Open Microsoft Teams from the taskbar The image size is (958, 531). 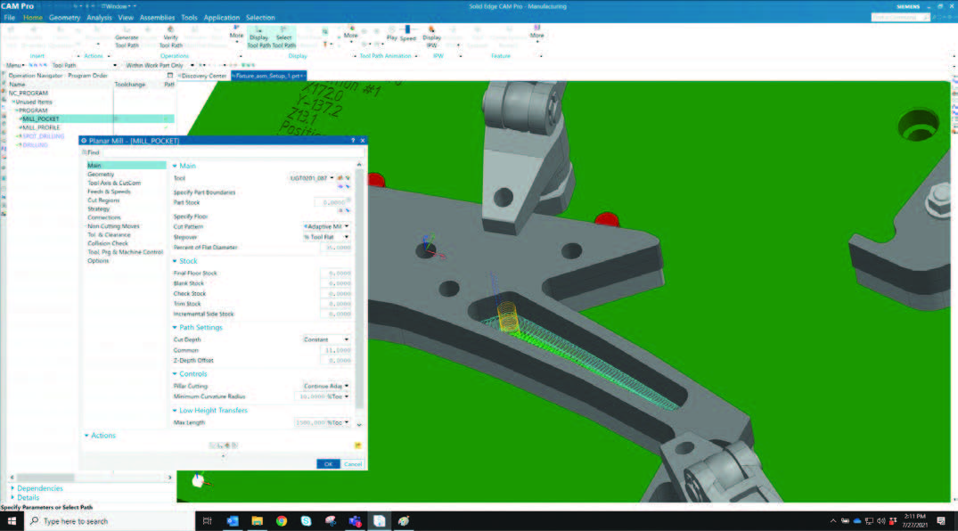pos(355,521)
